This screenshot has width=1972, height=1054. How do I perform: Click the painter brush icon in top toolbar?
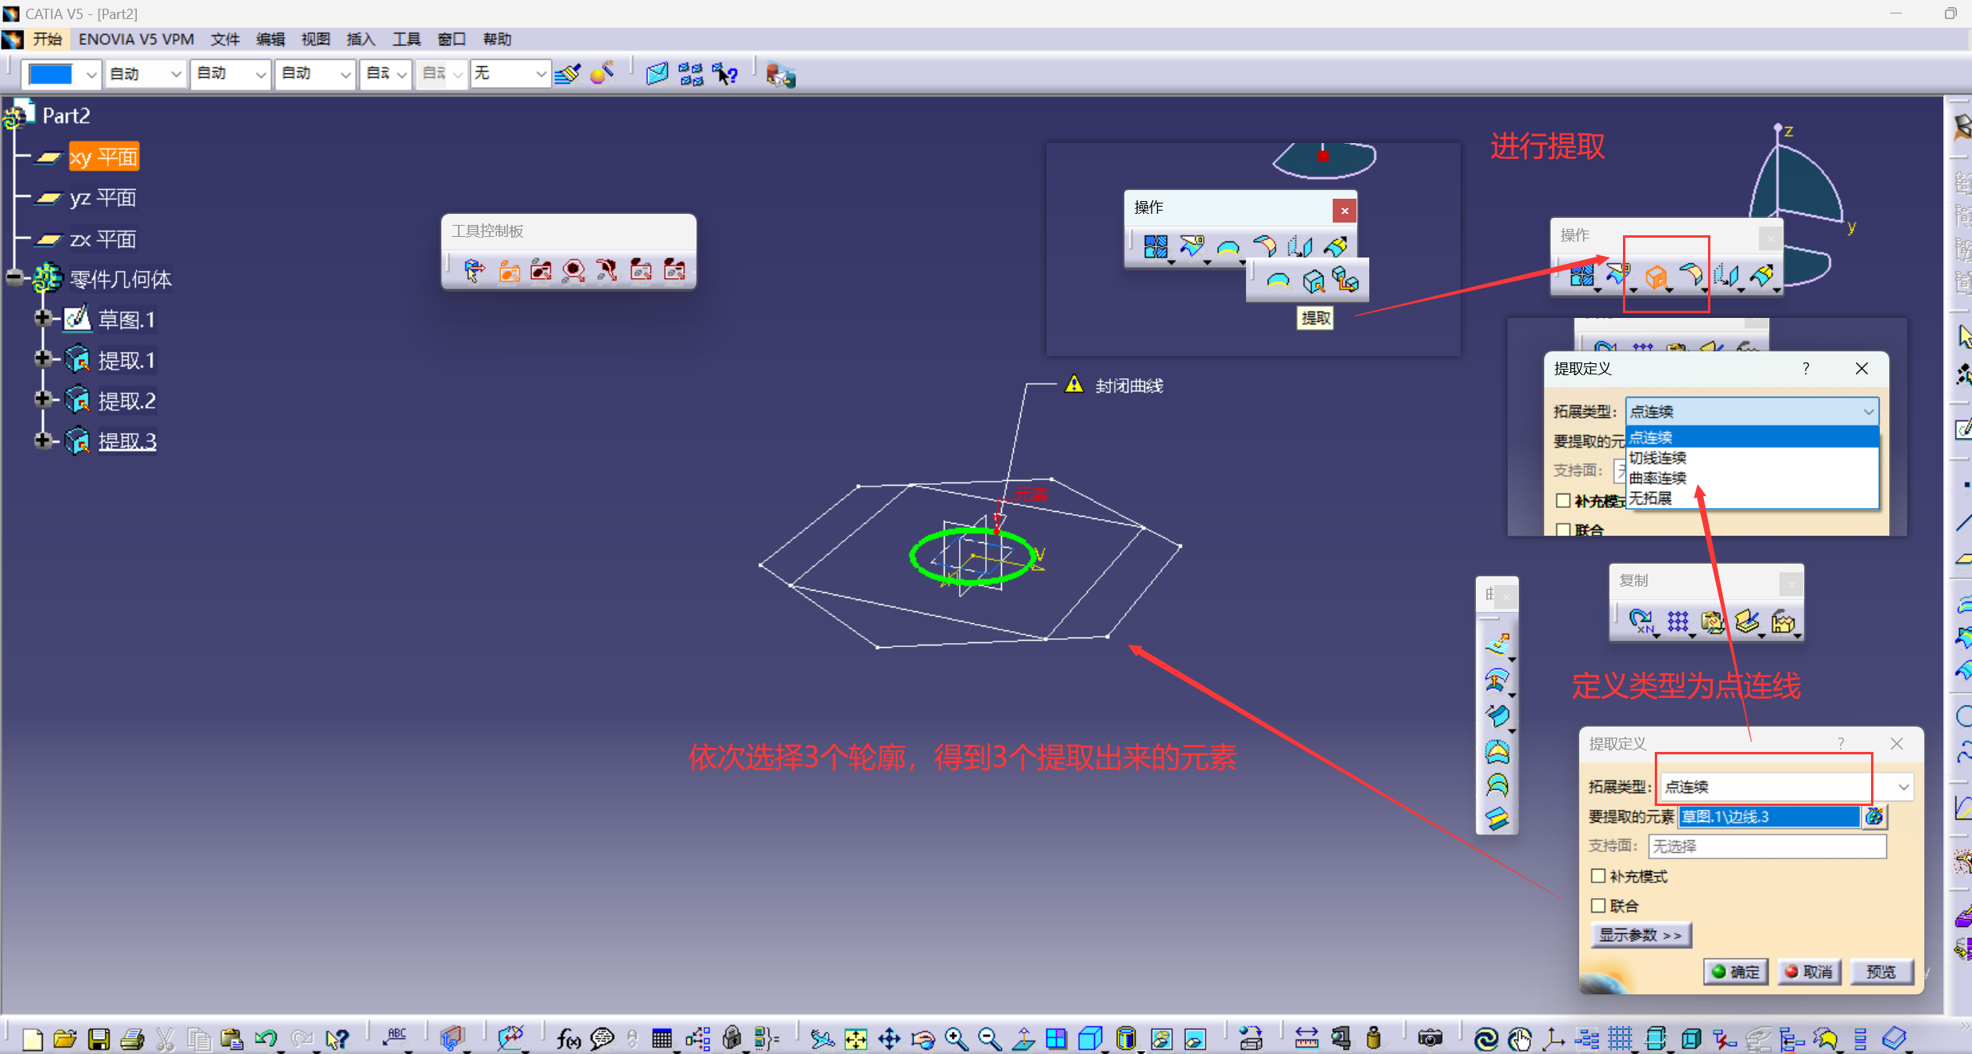pyautogui.click(x=568, y=74)
